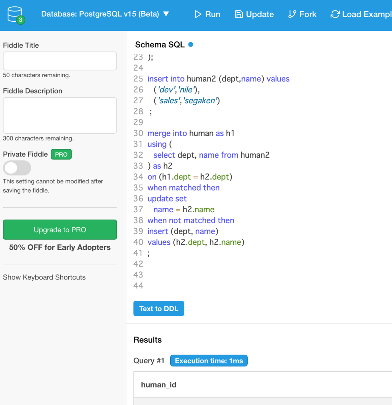Click the green PRO badge next to Private Fiddle
392x405 pixels.
61,154
